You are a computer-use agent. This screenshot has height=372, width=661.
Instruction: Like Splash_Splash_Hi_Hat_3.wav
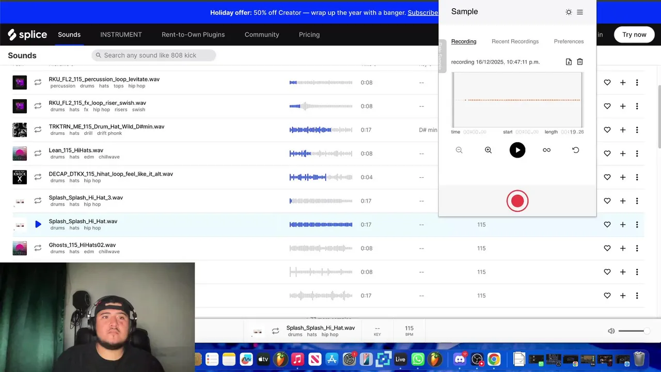[x=607, y=200]
